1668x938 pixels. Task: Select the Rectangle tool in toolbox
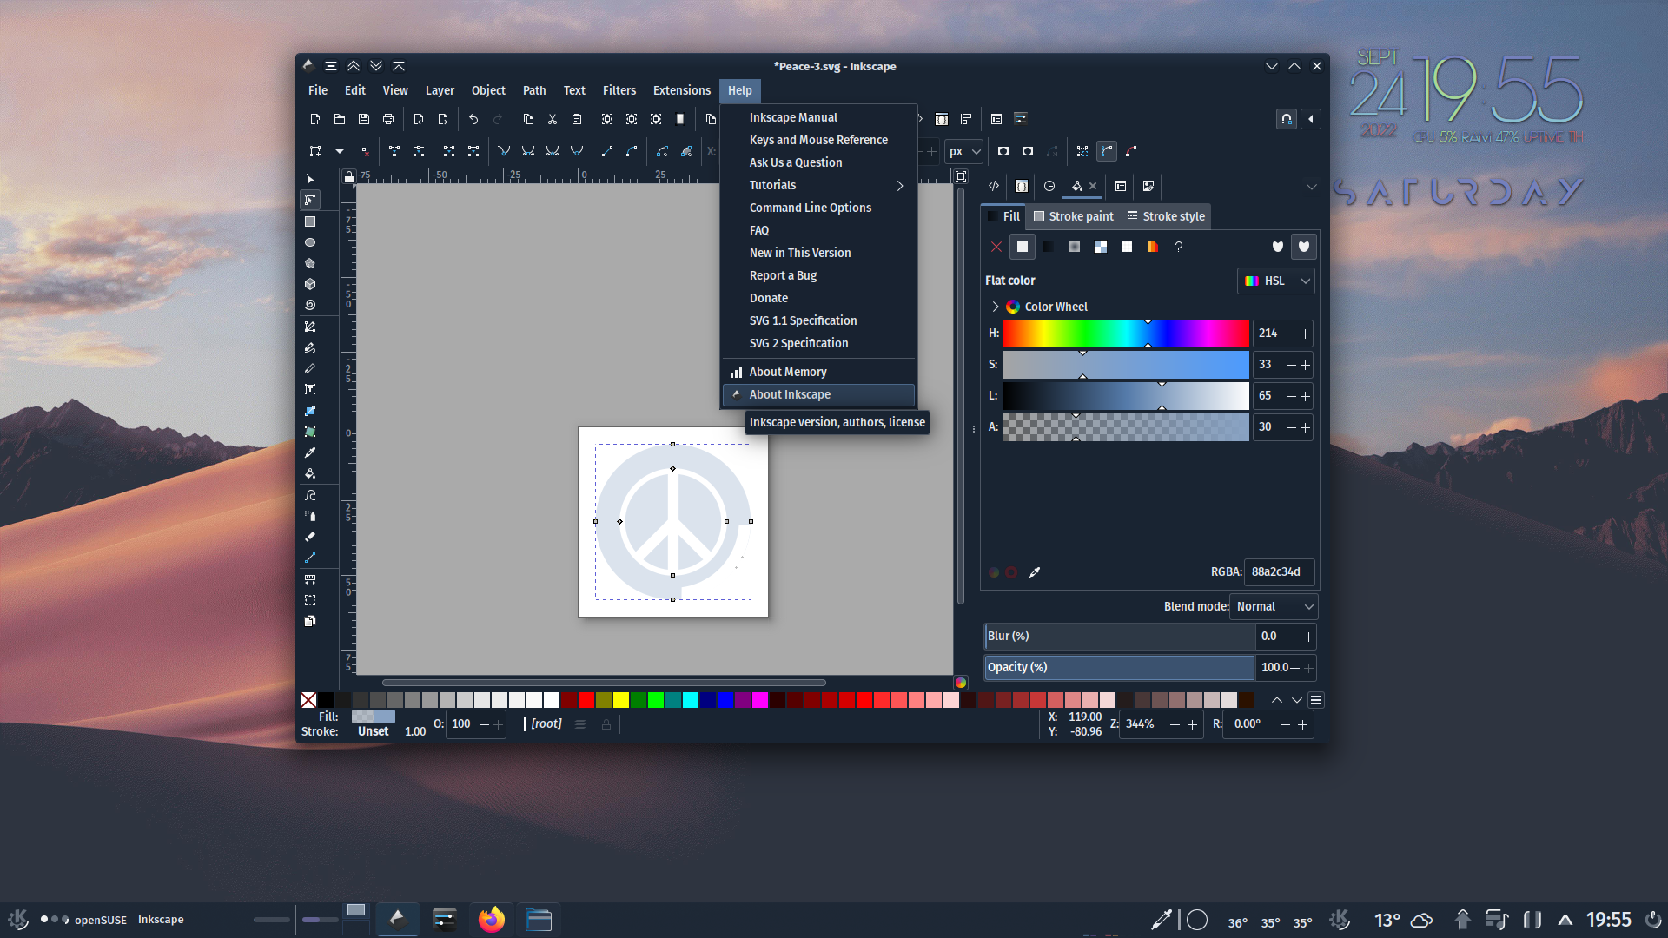point(310,221)
